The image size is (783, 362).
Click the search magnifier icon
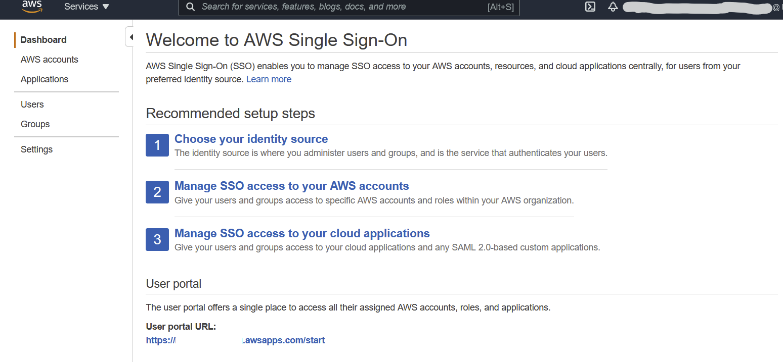coord(190,7)
